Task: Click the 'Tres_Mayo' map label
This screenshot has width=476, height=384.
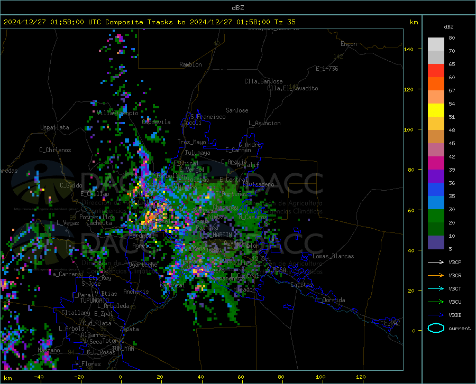Action: point(191,142)
